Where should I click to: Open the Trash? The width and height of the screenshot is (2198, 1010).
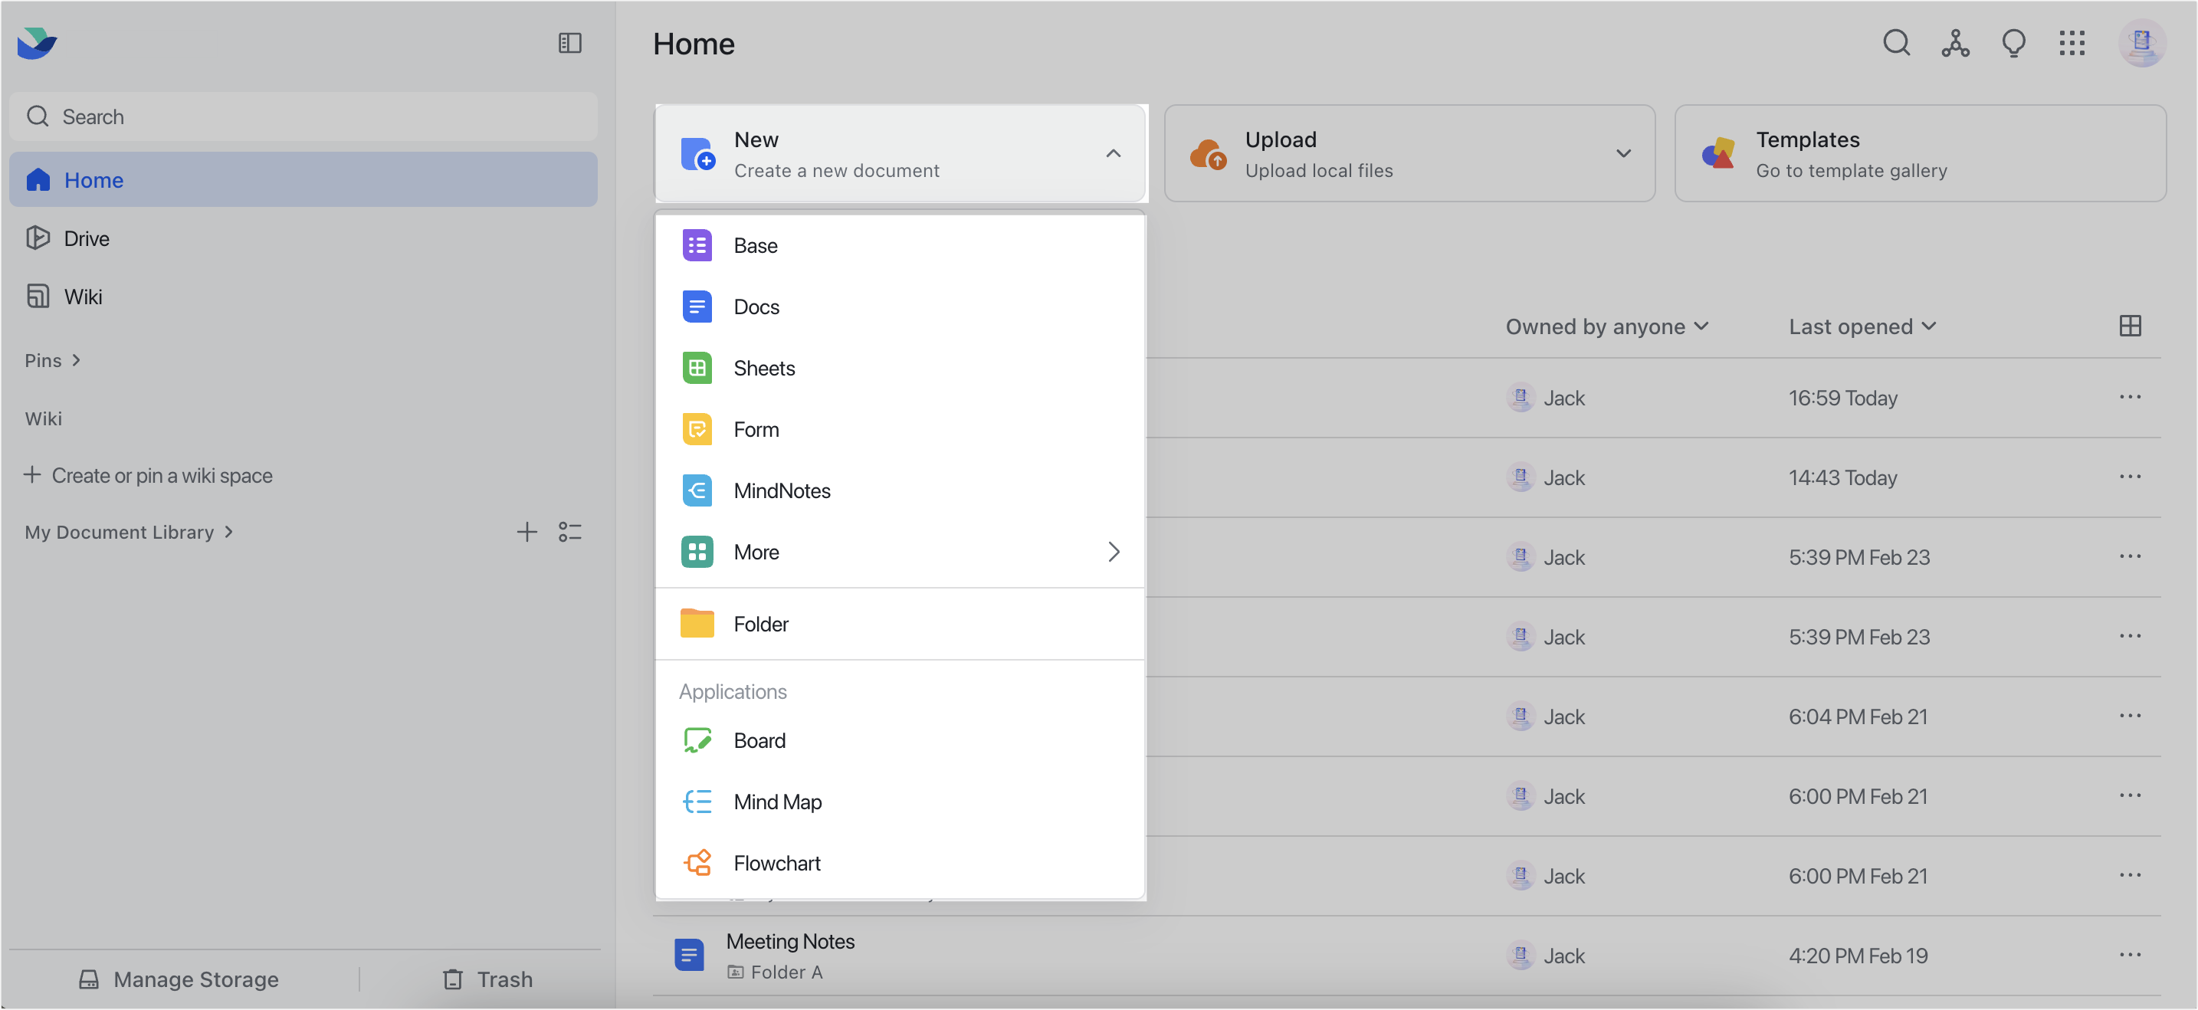(x=487, y=979)
